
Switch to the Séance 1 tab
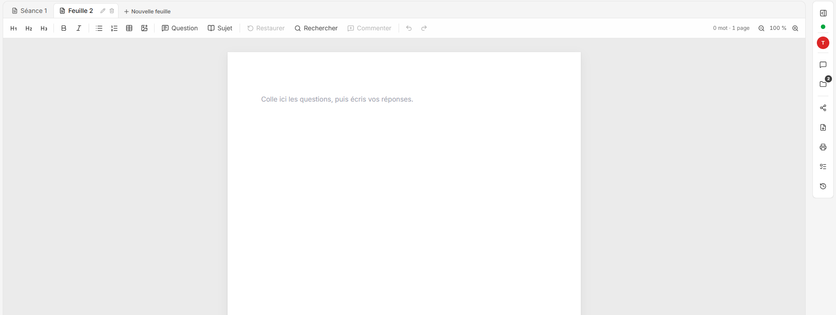point(29,11)
